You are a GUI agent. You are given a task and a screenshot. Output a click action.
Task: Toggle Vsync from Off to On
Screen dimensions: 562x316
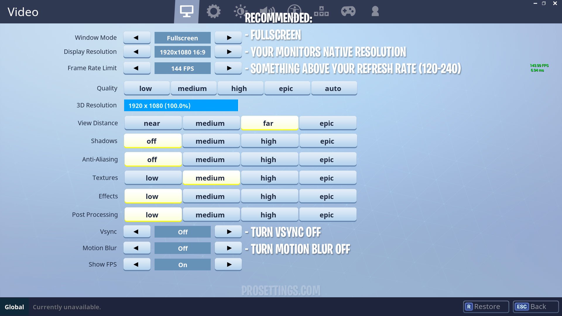228,232
